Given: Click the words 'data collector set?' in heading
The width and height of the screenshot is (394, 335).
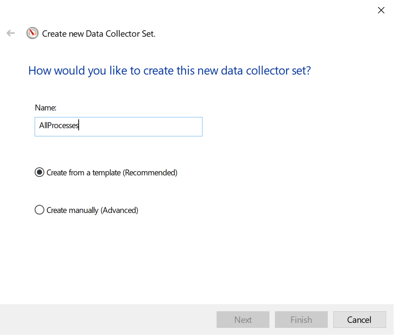Looking at the screenshot, I should [x=266, y=71].
